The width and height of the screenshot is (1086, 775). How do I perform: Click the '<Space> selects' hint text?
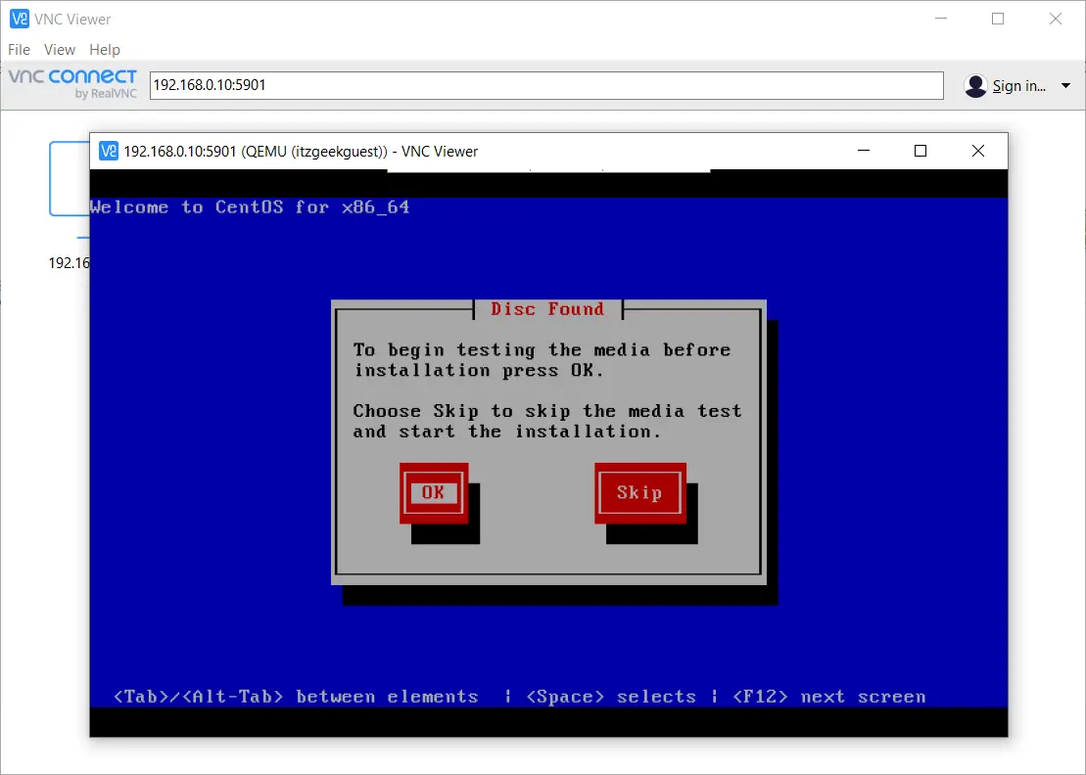(611, 697)
